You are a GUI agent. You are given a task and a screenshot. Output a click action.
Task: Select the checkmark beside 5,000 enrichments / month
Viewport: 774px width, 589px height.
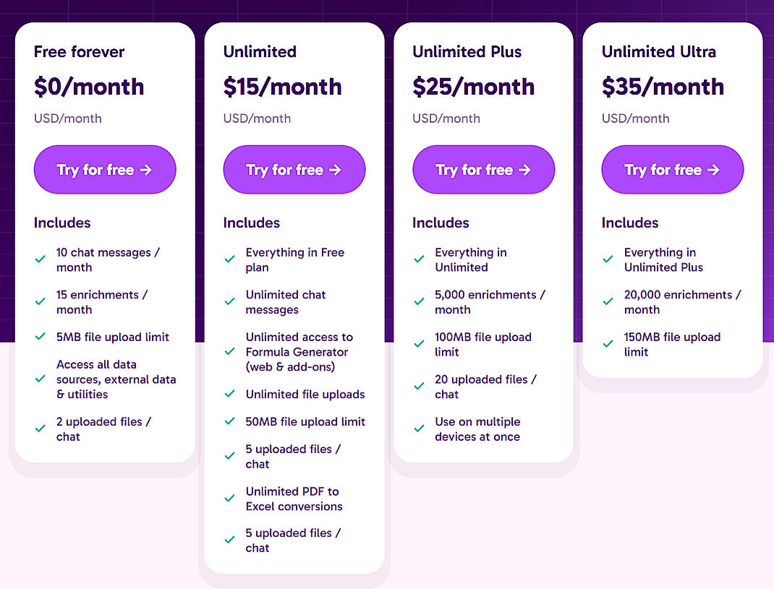420,301
